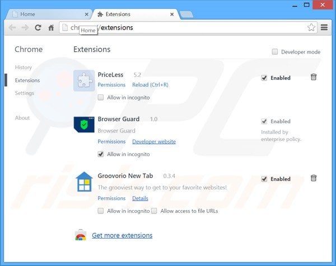
Task: Click 'Installed by enterprise policy.' text
Action: point(281,136)
